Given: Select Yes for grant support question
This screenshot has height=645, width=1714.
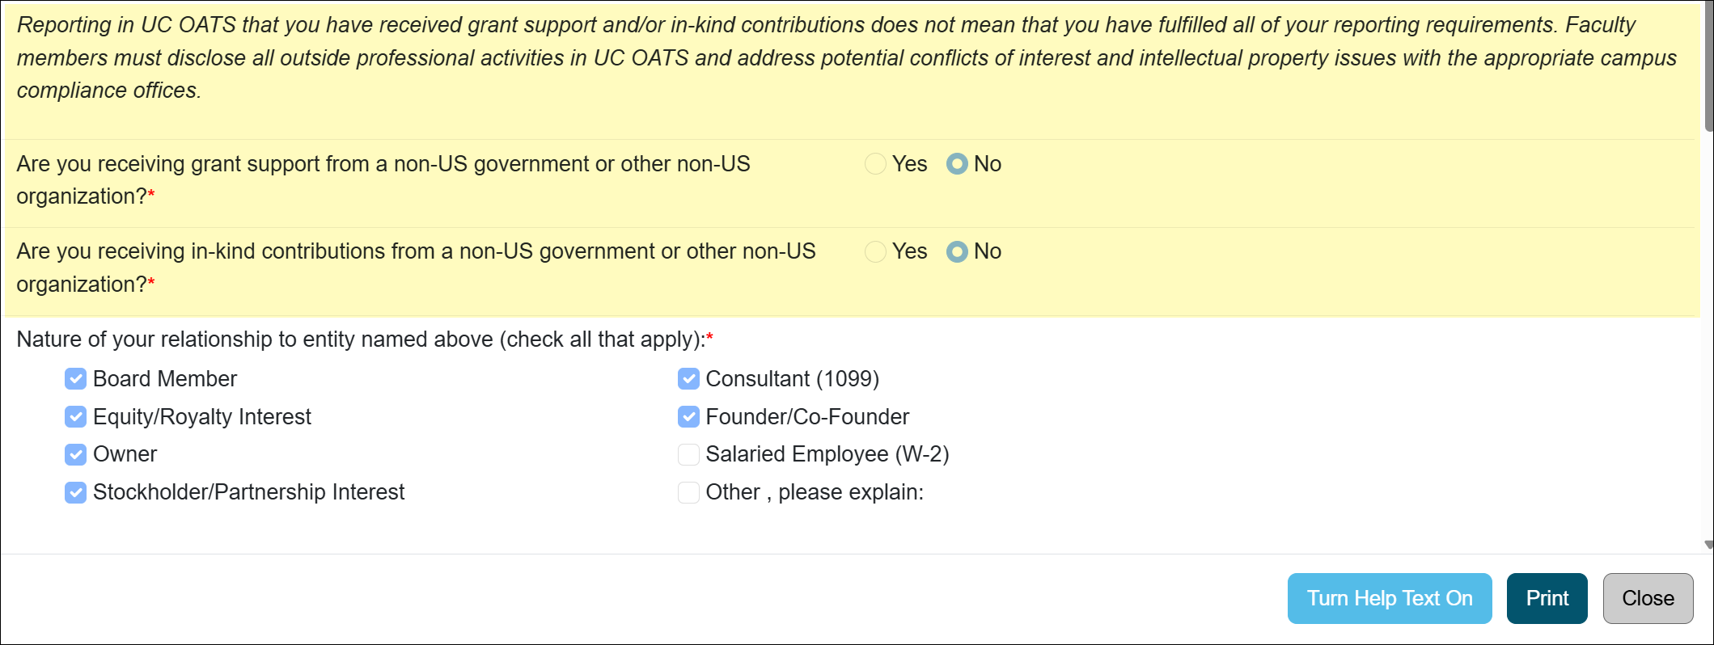Looking at the screenshot, I should 875,163.
